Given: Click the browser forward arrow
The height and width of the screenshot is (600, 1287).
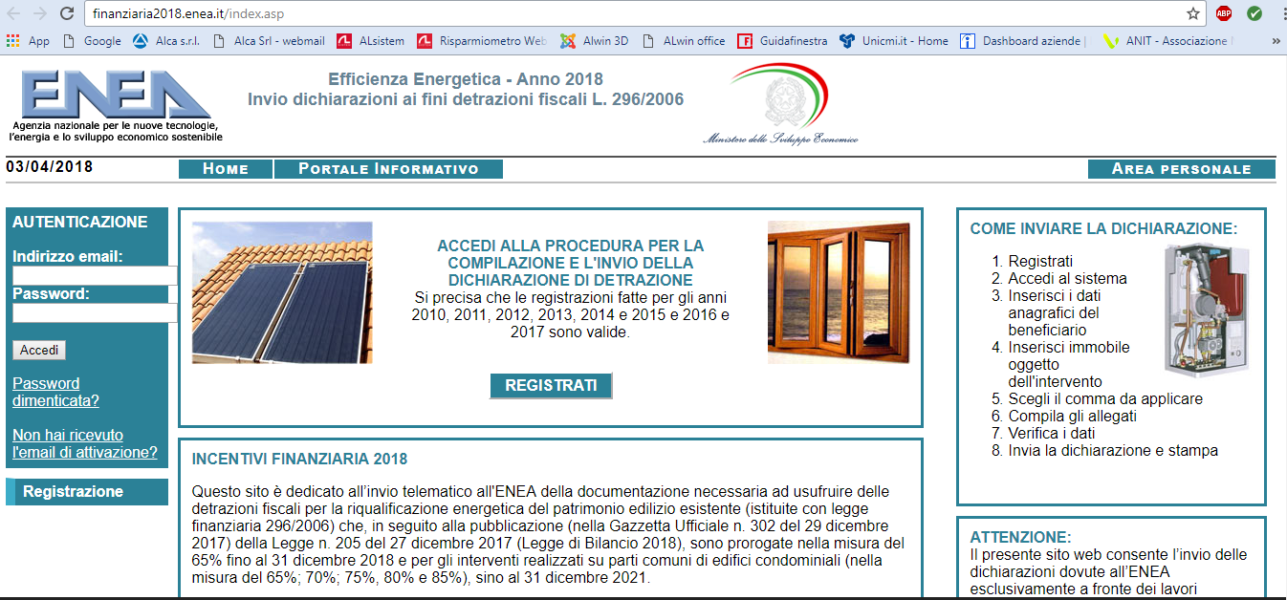Looking at the screenshot, I should (x=40, y=13).
